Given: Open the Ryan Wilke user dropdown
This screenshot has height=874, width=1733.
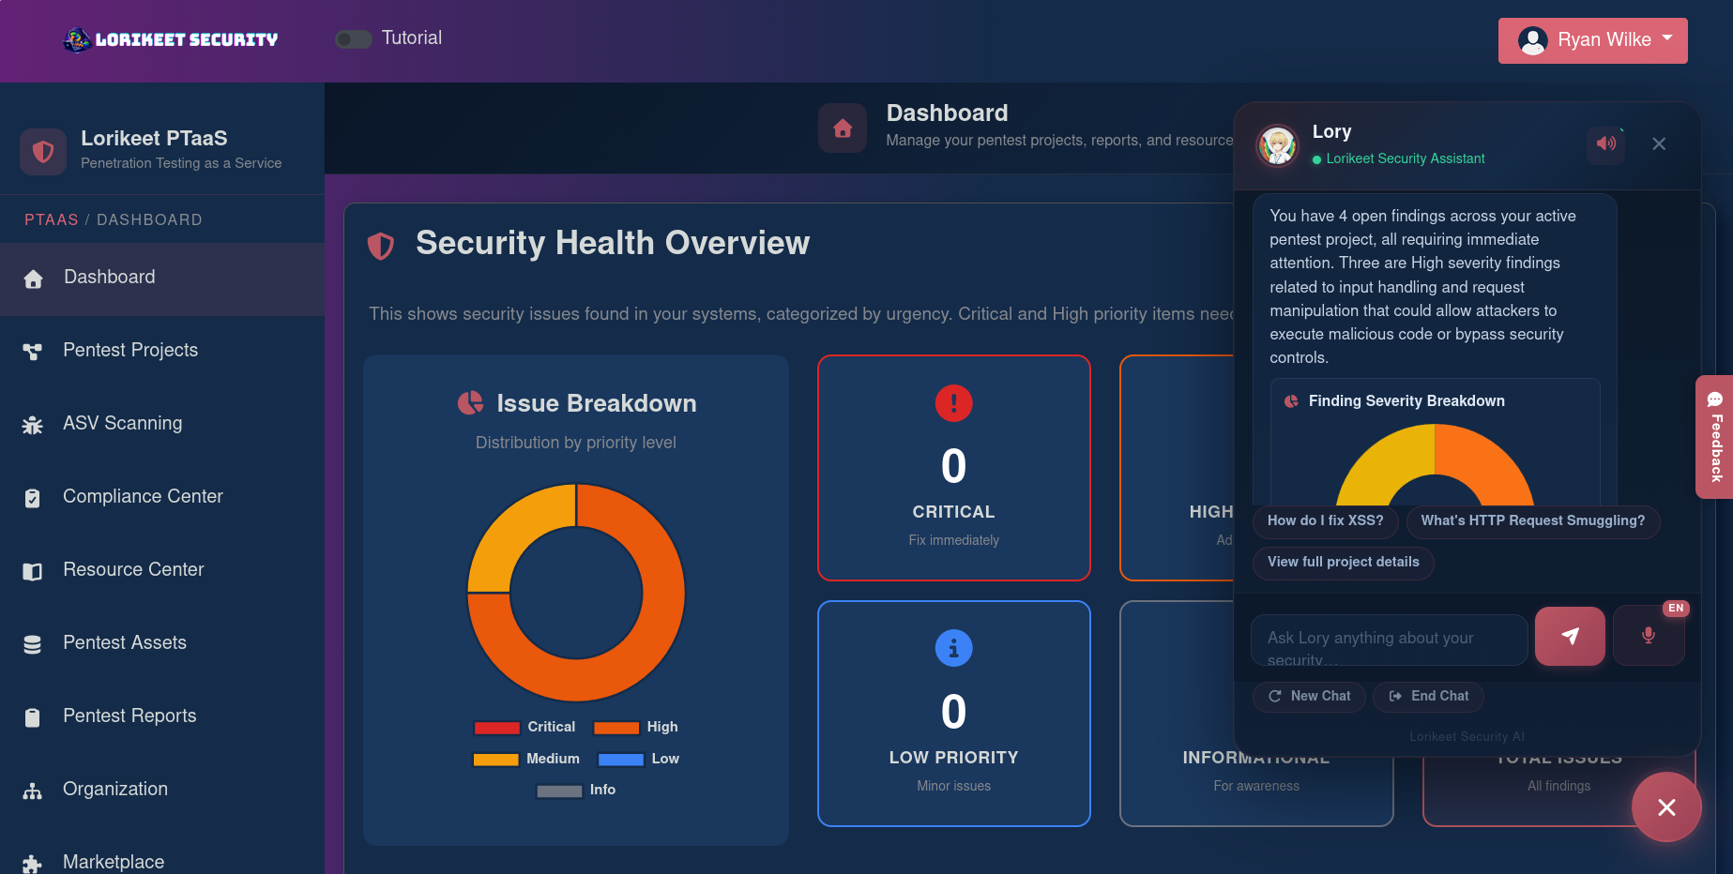Looking at the screenshot, I should pos(1592,40).
